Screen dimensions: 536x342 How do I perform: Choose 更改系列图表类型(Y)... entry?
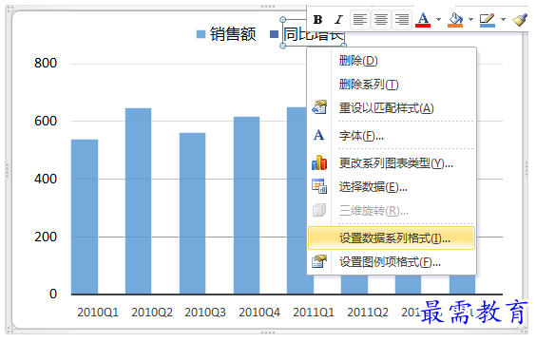(391, 163)
